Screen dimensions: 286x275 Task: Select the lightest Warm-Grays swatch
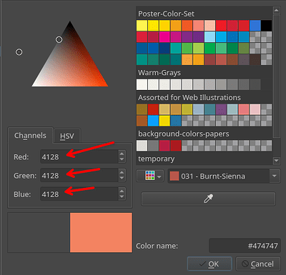[142, 84]
